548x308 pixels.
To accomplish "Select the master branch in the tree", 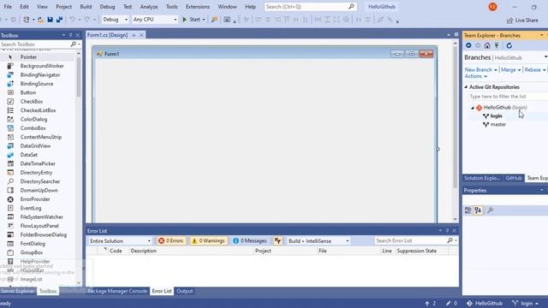I will (498, 124).
